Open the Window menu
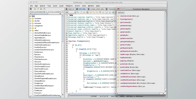196x99 pixels. pos(91,6)
